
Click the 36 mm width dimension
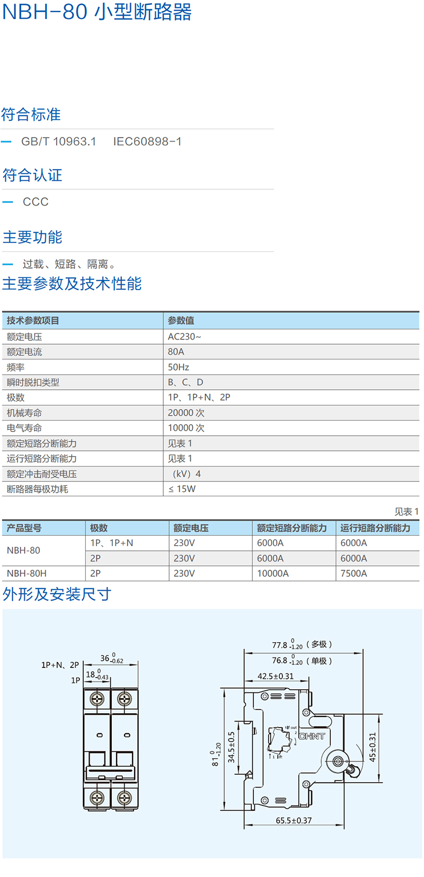coord(111,658)
